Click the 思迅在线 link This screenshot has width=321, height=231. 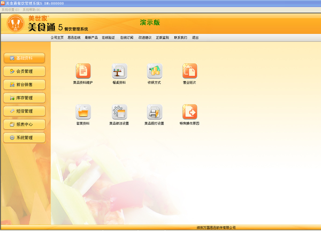(74, 38)
